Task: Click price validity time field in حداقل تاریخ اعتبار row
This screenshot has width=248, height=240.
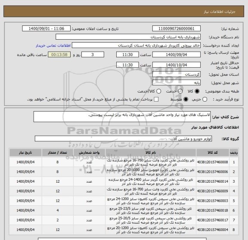Action: click(127, 65)
